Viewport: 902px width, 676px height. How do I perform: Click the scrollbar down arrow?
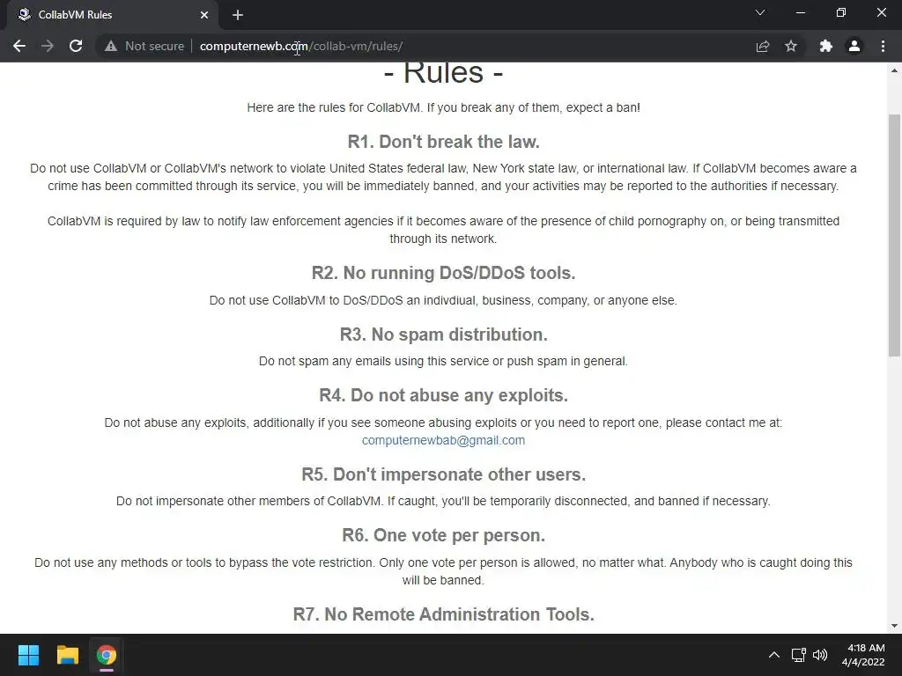pos(894,626)
